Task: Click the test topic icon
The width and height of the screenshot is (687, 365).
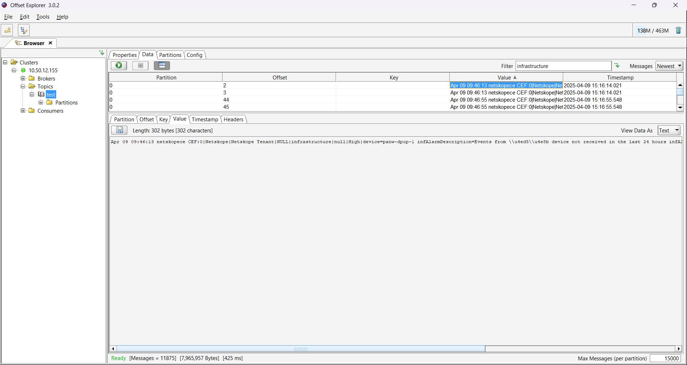Action: point(41,94)
